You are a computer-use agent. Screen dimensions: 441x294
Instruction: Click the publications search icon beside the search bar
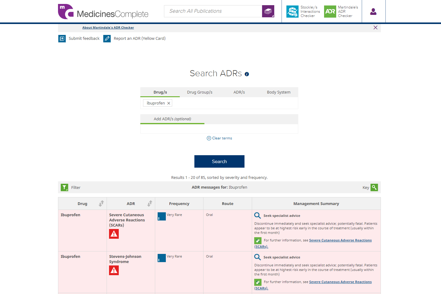(x=268, y=11)
